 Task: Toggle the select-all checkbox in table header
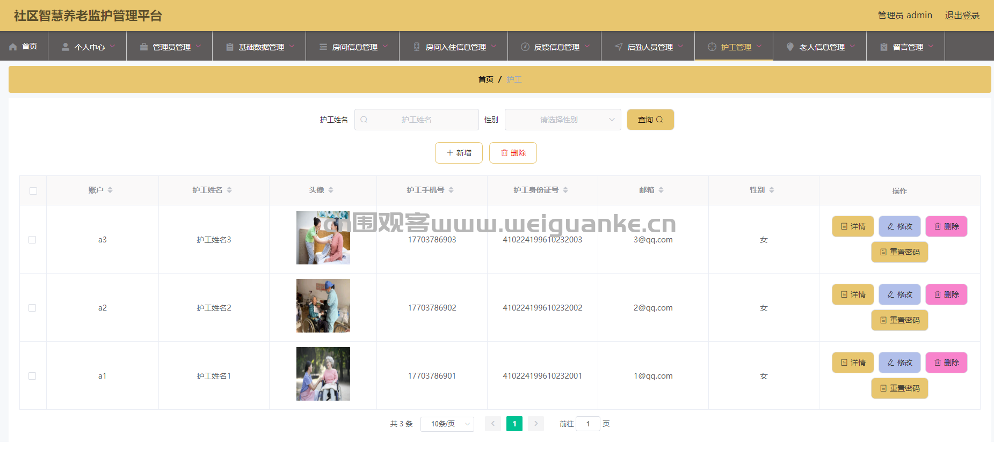pyautogui.click(x=33, y=191)
